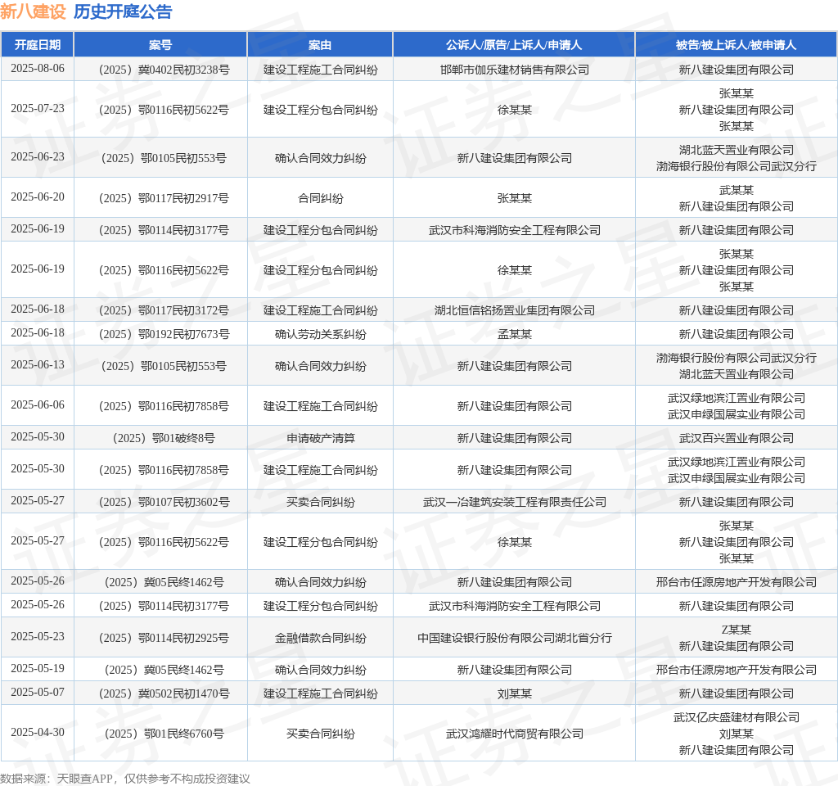Viewport: 838px width, 786px height.
Task: Click plaintiff 刘某某 in the 2025-05-07 row
Action: tap(515, 693)
